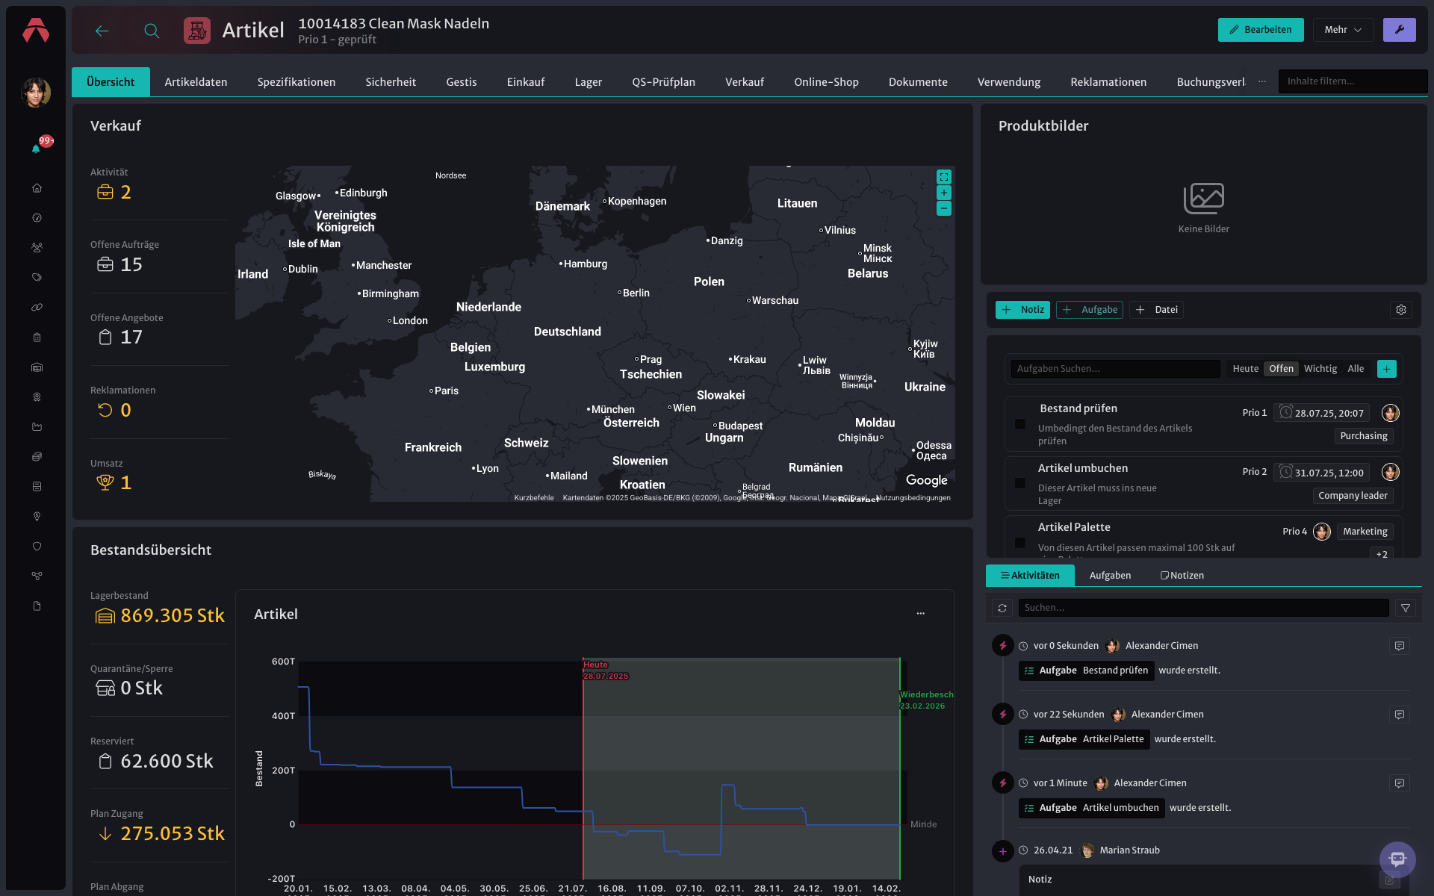Open the Artikel chart options menu
Viewport: 1434px width, 896px height.
pyautogui.click(x=921, y=614)
